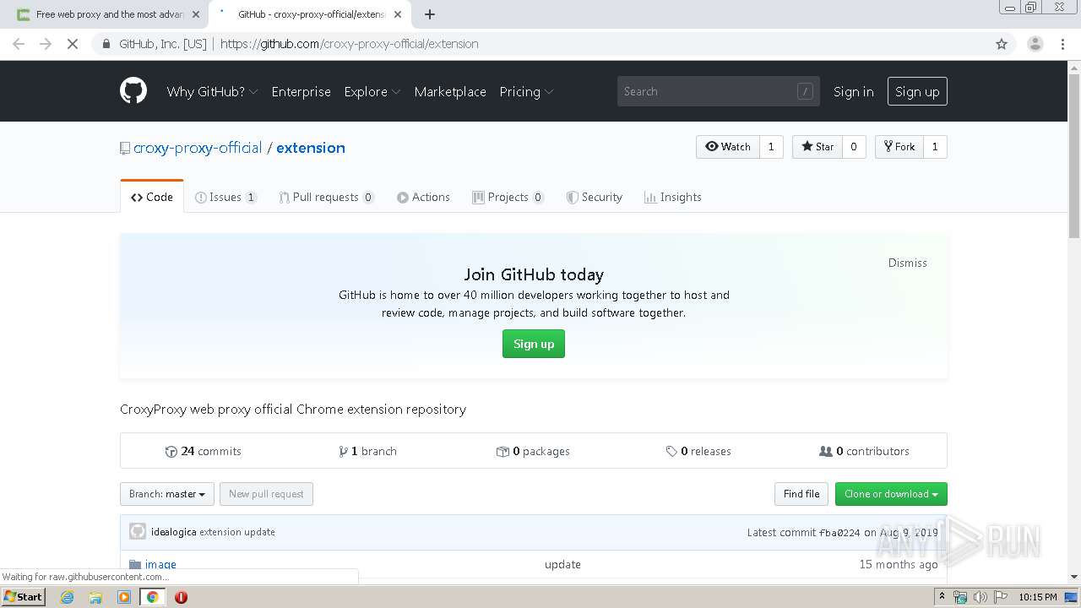Viewport: 1081px width, 608px height.
Task: Bookmark this page with the star icon
Action: [x=1002, y=44]
